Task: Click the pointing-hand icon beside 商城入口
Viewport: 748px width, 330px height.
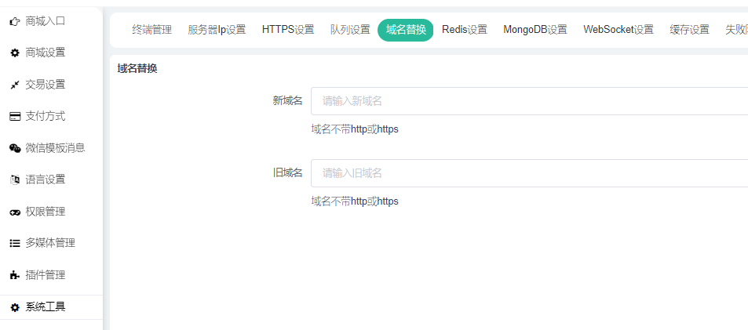Action: click(15, 21)
